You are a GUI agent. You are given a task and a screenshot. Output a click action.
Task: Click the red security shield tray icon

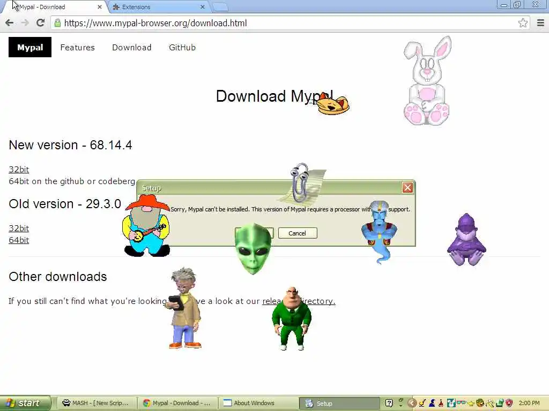click(509, 403)
